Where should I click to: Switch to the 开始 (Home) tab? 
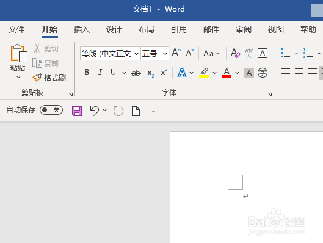coord(49,29)
